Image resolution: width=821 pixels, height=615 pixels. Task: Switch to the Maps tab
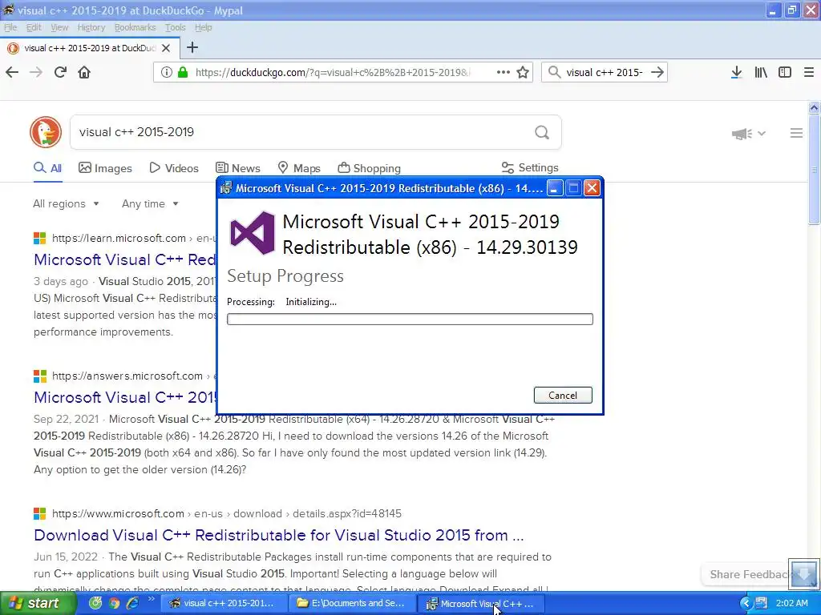[x=298, y=168]
